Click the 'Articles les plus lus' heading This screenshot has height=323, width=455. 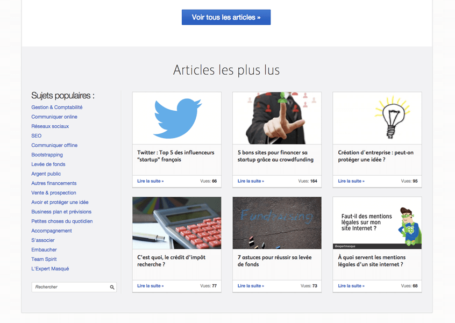point(226,70)
